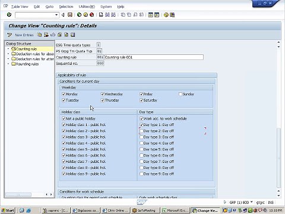Uncheck Work acc. to work schedule
Screen dimensions: 285x214
click(141, 118)
